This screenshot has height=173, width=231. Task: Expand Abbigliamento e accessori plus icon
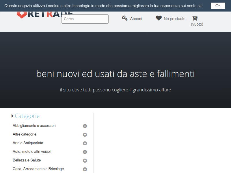coord(85,126)
